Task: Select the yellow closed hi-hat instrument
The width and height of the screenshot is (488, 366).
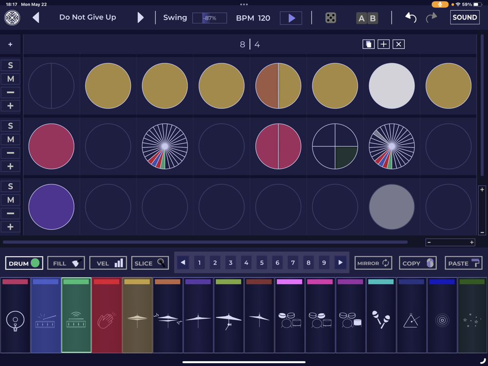Action: click(x=137, y=315)
